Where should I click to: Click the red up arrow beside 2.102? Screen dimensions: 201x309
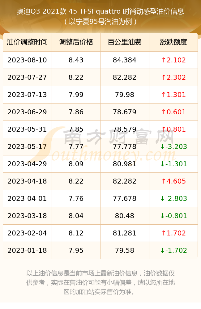click(164, 60)
